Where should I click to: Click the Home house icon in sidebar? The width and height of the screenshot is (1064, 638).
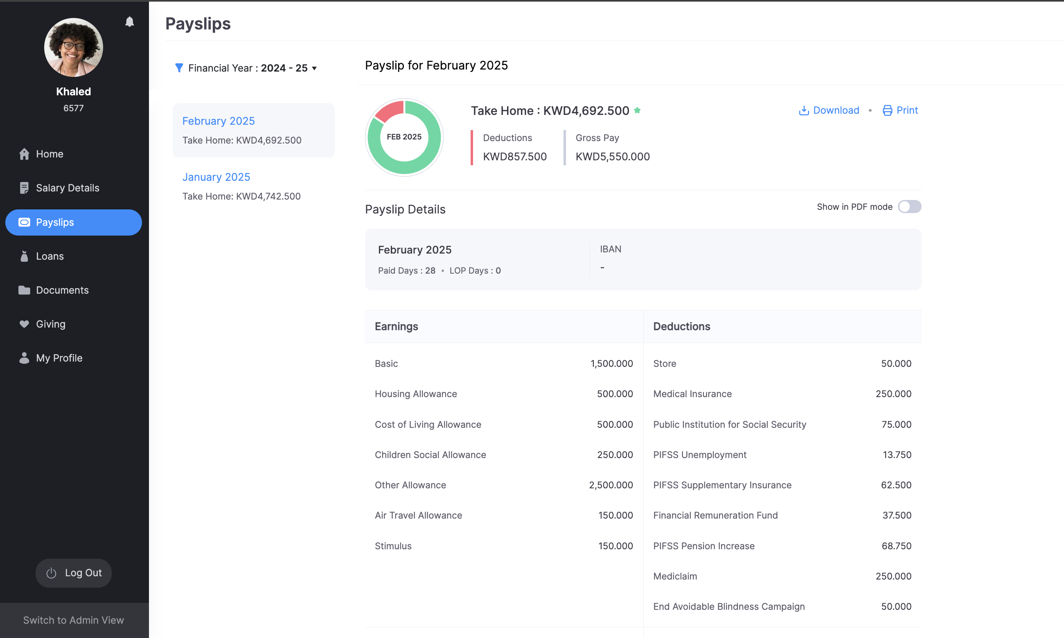pos(24,154)
